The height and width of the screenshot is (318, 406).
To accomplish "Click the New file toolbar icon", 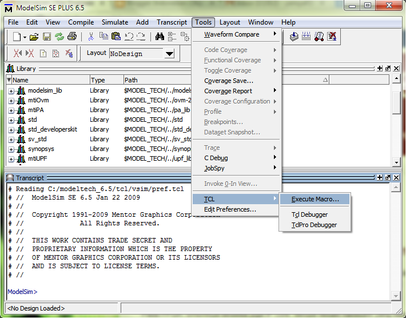I will tap(17, 37).
